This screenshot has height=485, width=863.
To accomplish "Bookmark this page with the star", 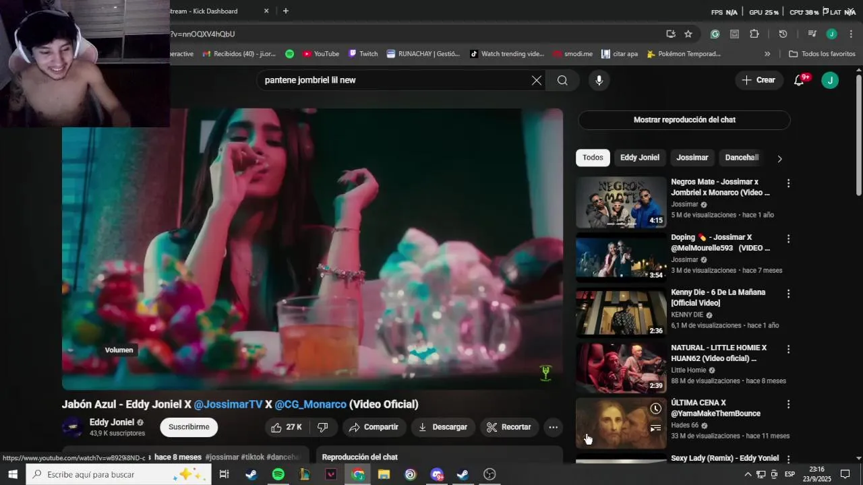I will pyautogui.click(x=688, y=34).
